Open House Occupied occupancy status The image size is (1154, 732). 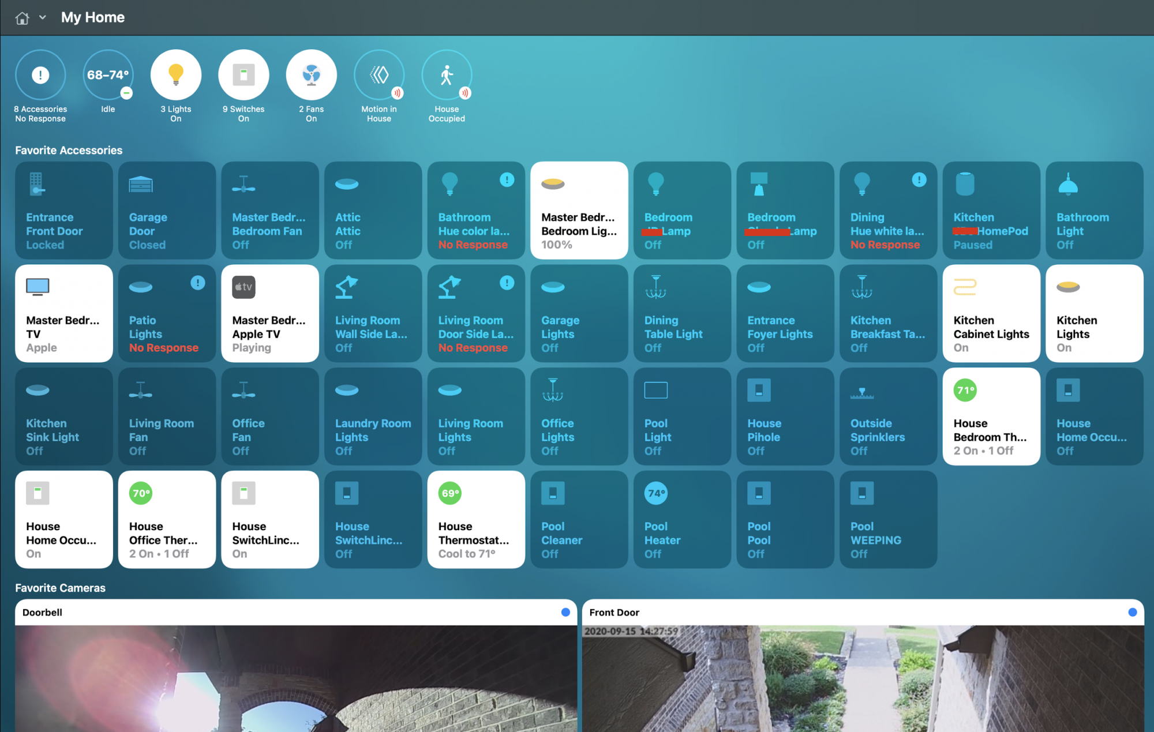(x=447, y=76)
